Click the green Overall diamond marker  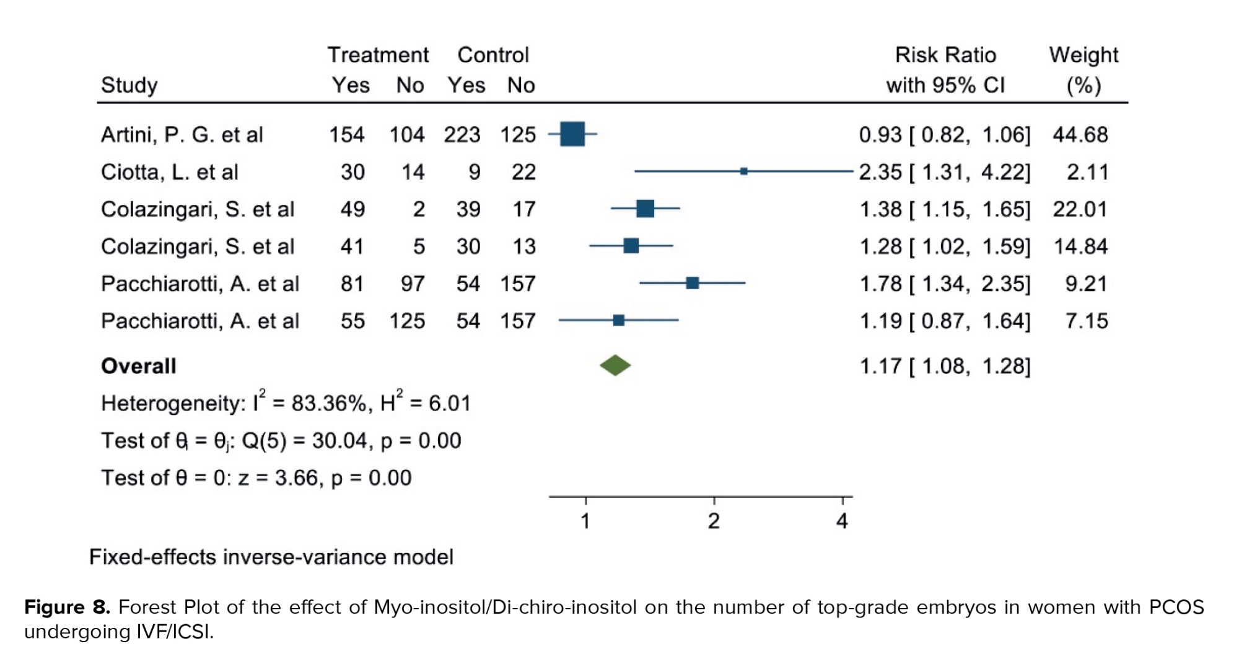coord(615,365)
